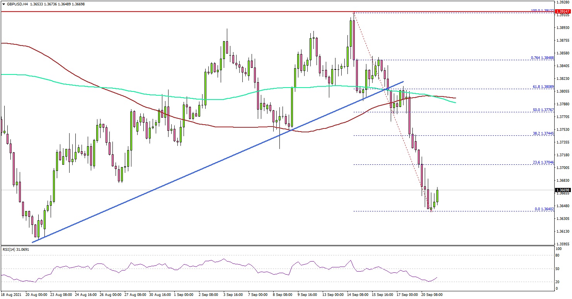
Task: Click the red 1.39147 price tag
Action: click(x=563, y=12)
